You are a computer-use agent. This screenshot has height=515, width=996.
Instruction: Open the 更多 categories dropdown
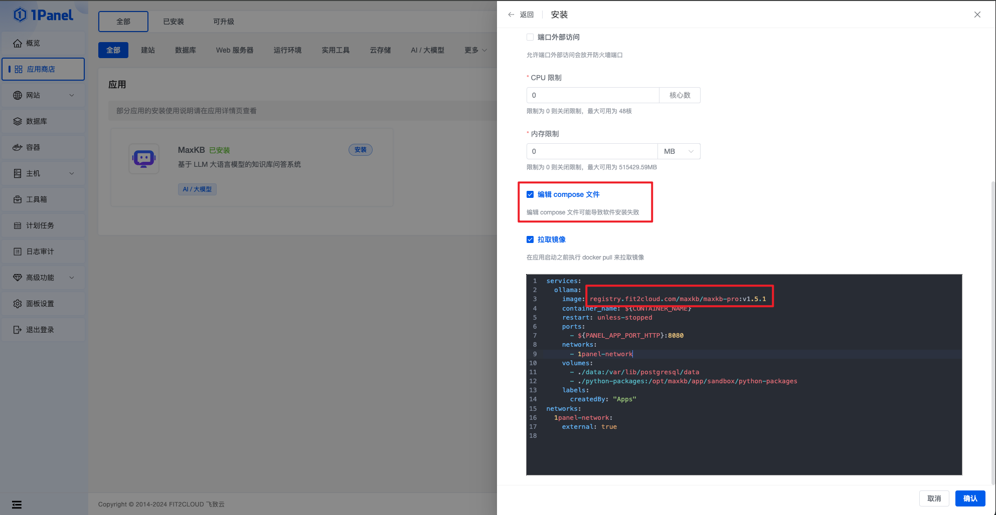click(475, 50)
